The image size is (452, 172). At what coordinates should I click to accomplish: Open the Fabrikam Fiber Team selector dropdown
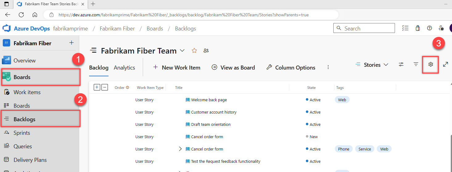click(182, 50)
